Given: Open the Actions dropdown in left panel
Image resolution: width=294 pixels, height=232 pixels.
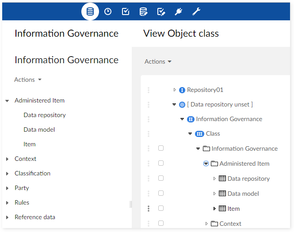Looking at the screenshot, I should pos(28,80).
